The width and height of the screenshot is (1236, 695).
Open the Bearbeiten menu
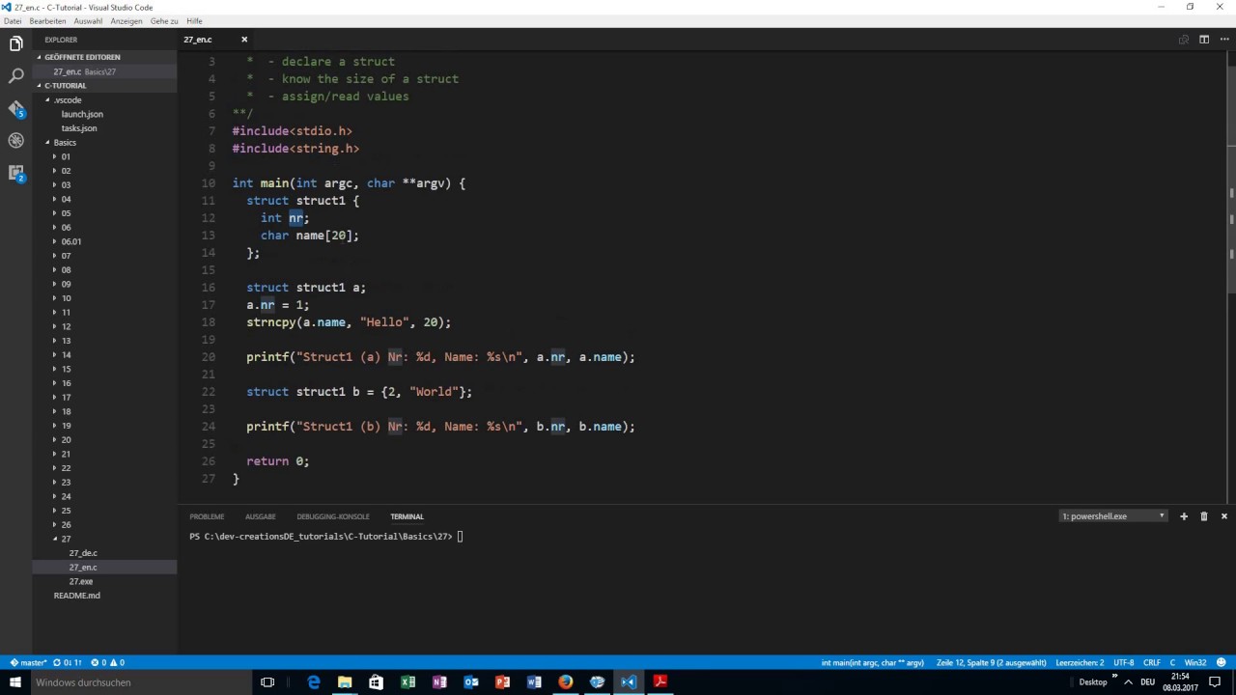(47, 20)
